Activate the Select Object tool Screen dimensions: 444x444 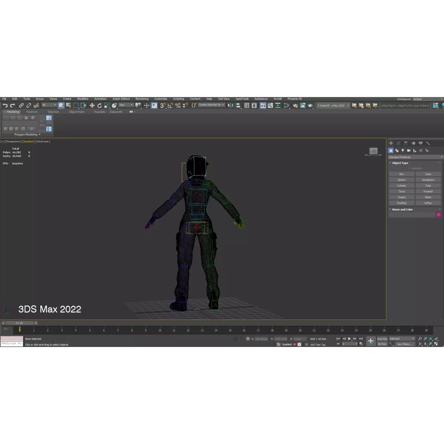click(61, 106)
